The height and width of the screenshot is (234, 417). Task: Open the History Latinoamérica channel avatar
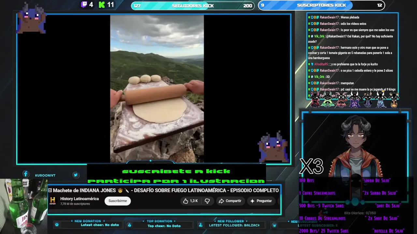click(x=53, y=201)
